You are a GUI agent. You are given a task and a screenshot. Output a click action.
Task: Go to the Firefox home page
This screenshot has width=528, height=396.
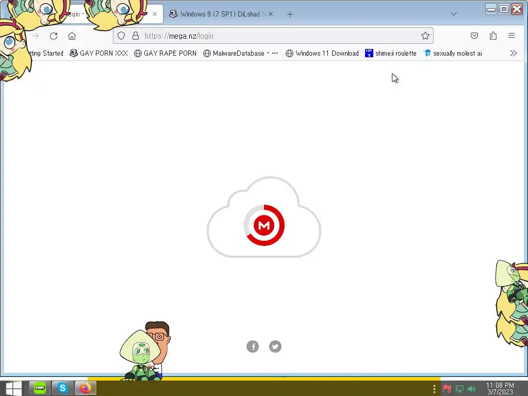click(72, 36)
